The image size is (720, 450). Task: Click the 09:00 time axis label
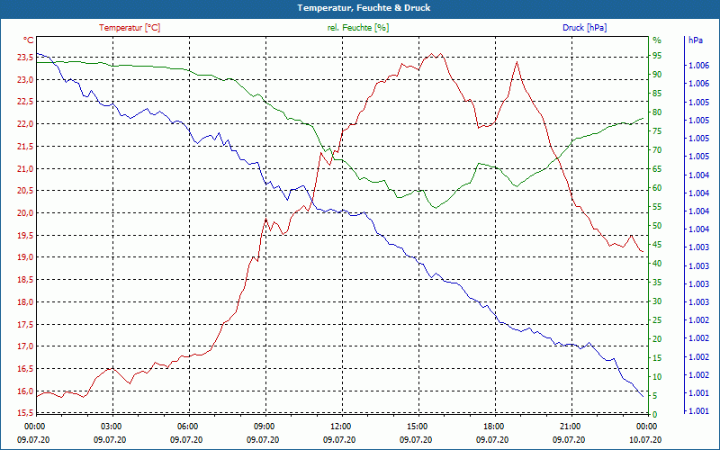[x=264, y=427]
